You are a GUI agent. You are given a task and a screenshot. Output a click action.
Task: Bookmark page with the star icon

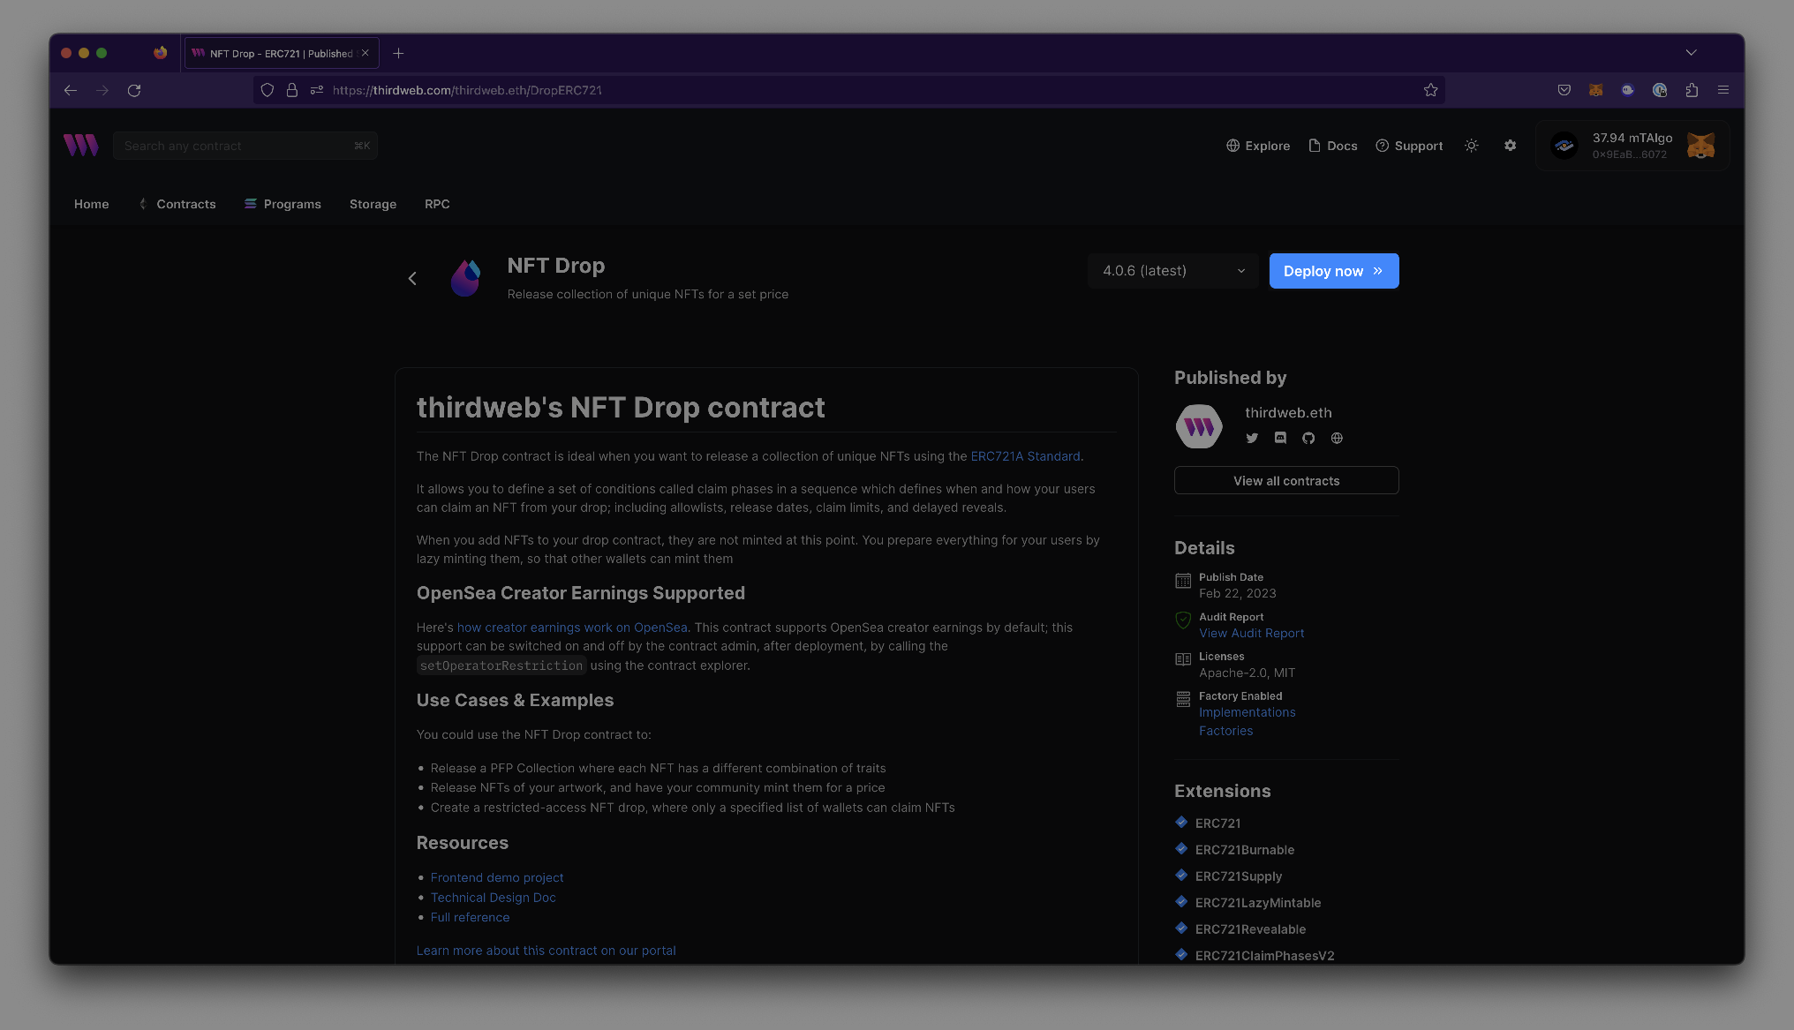tap(1430, 90)
